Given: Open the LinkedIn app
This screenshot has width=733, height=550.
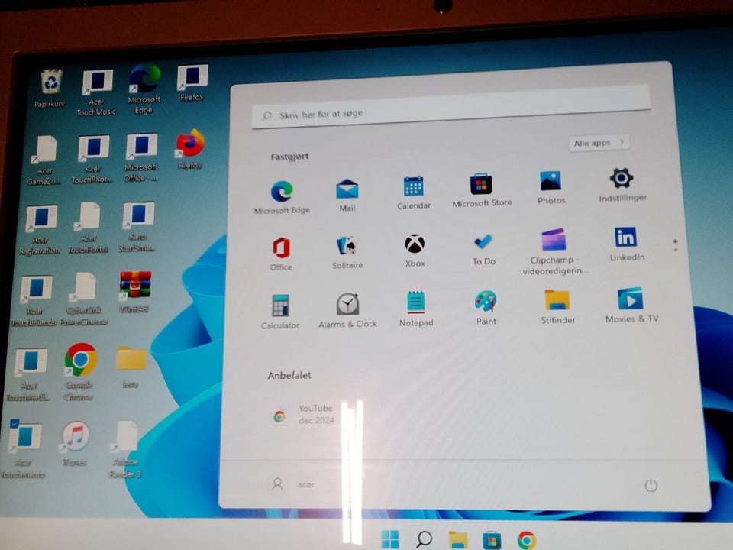Looking at the screenshot, I should click(626, 244).
